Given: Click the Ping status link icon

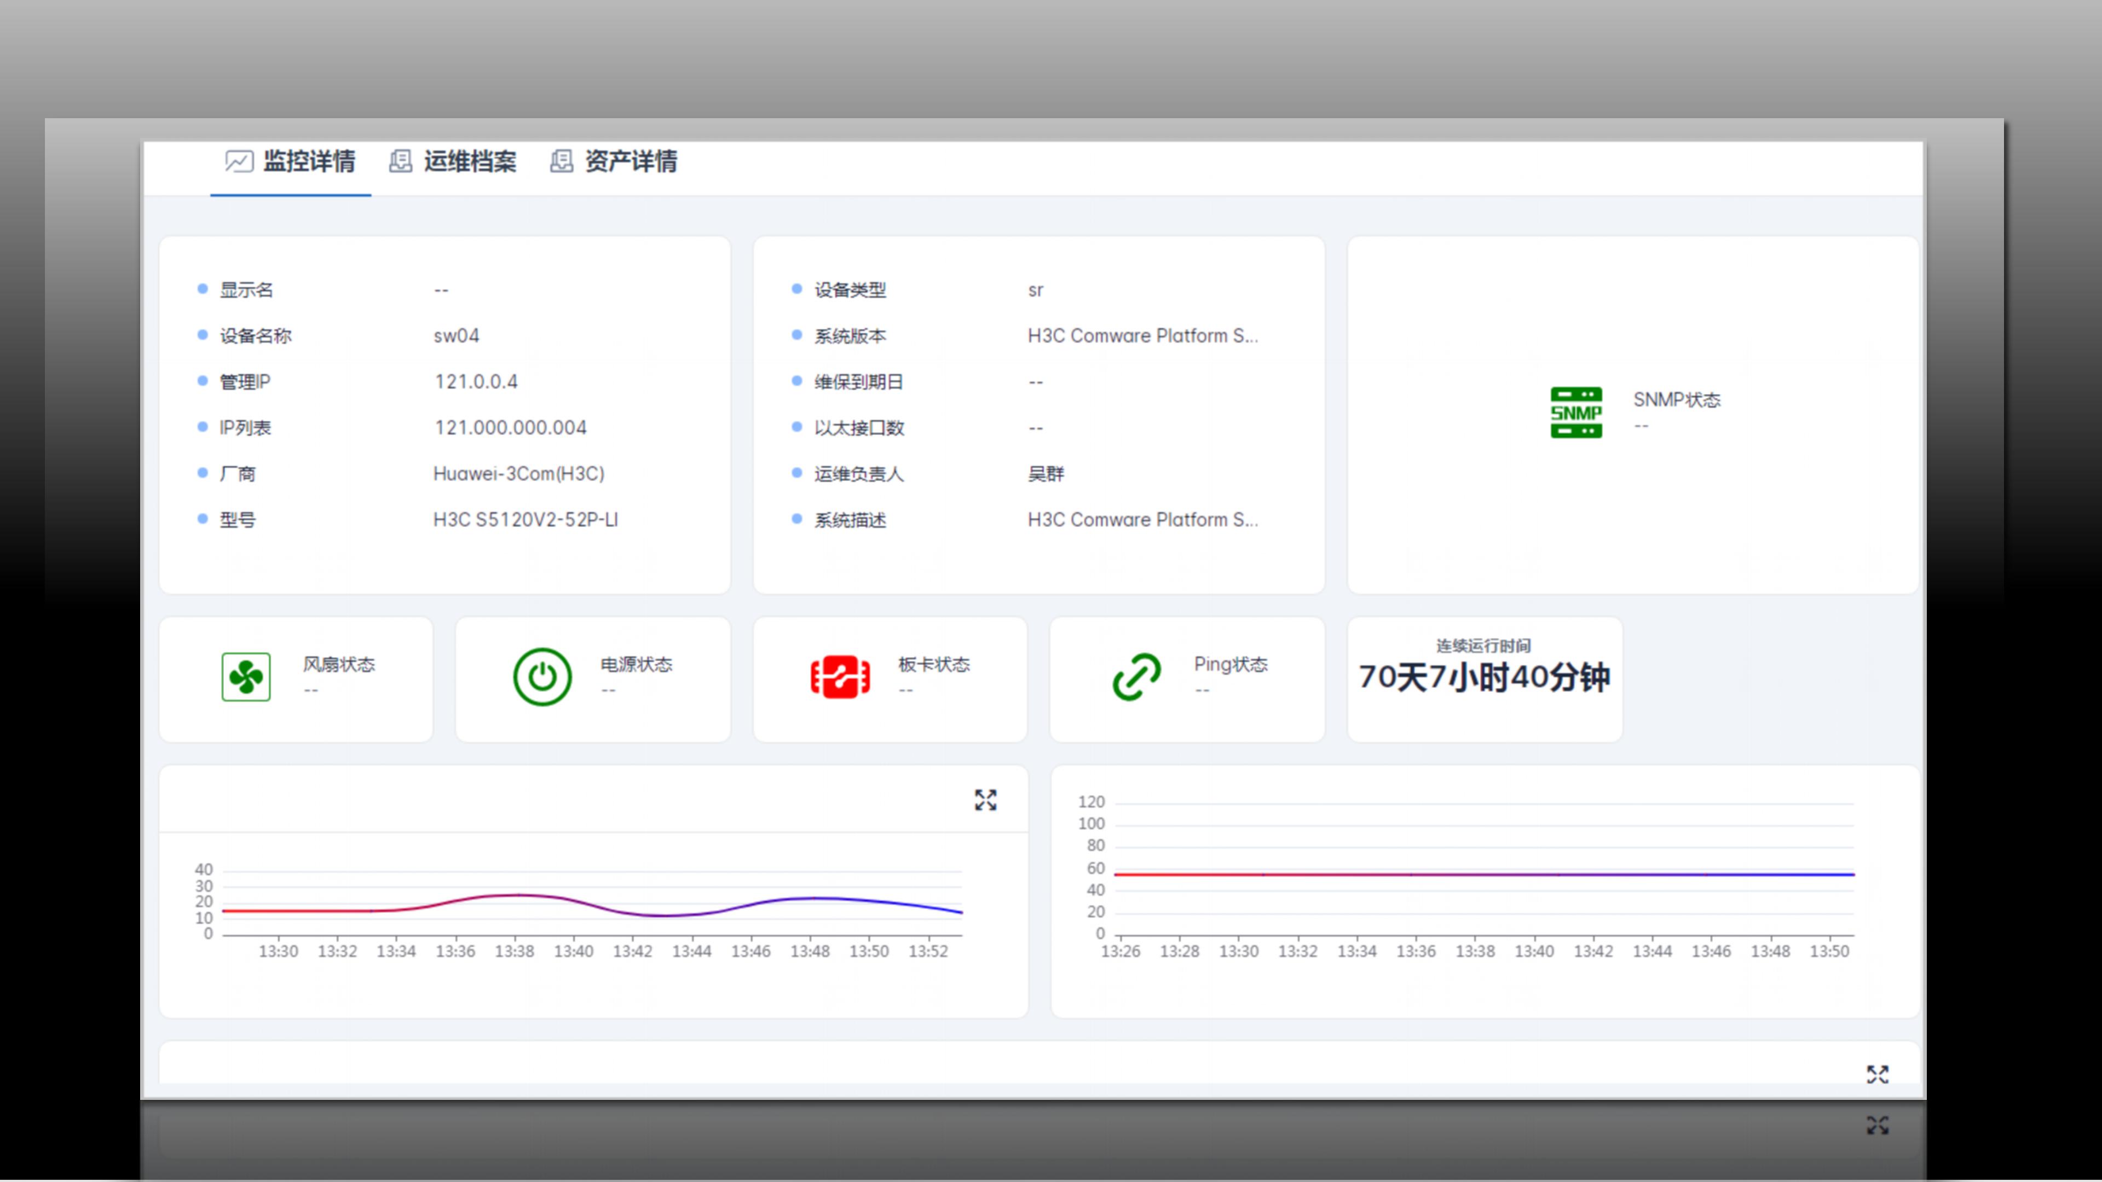Looking at the screenshot, I should point(1137,676).
